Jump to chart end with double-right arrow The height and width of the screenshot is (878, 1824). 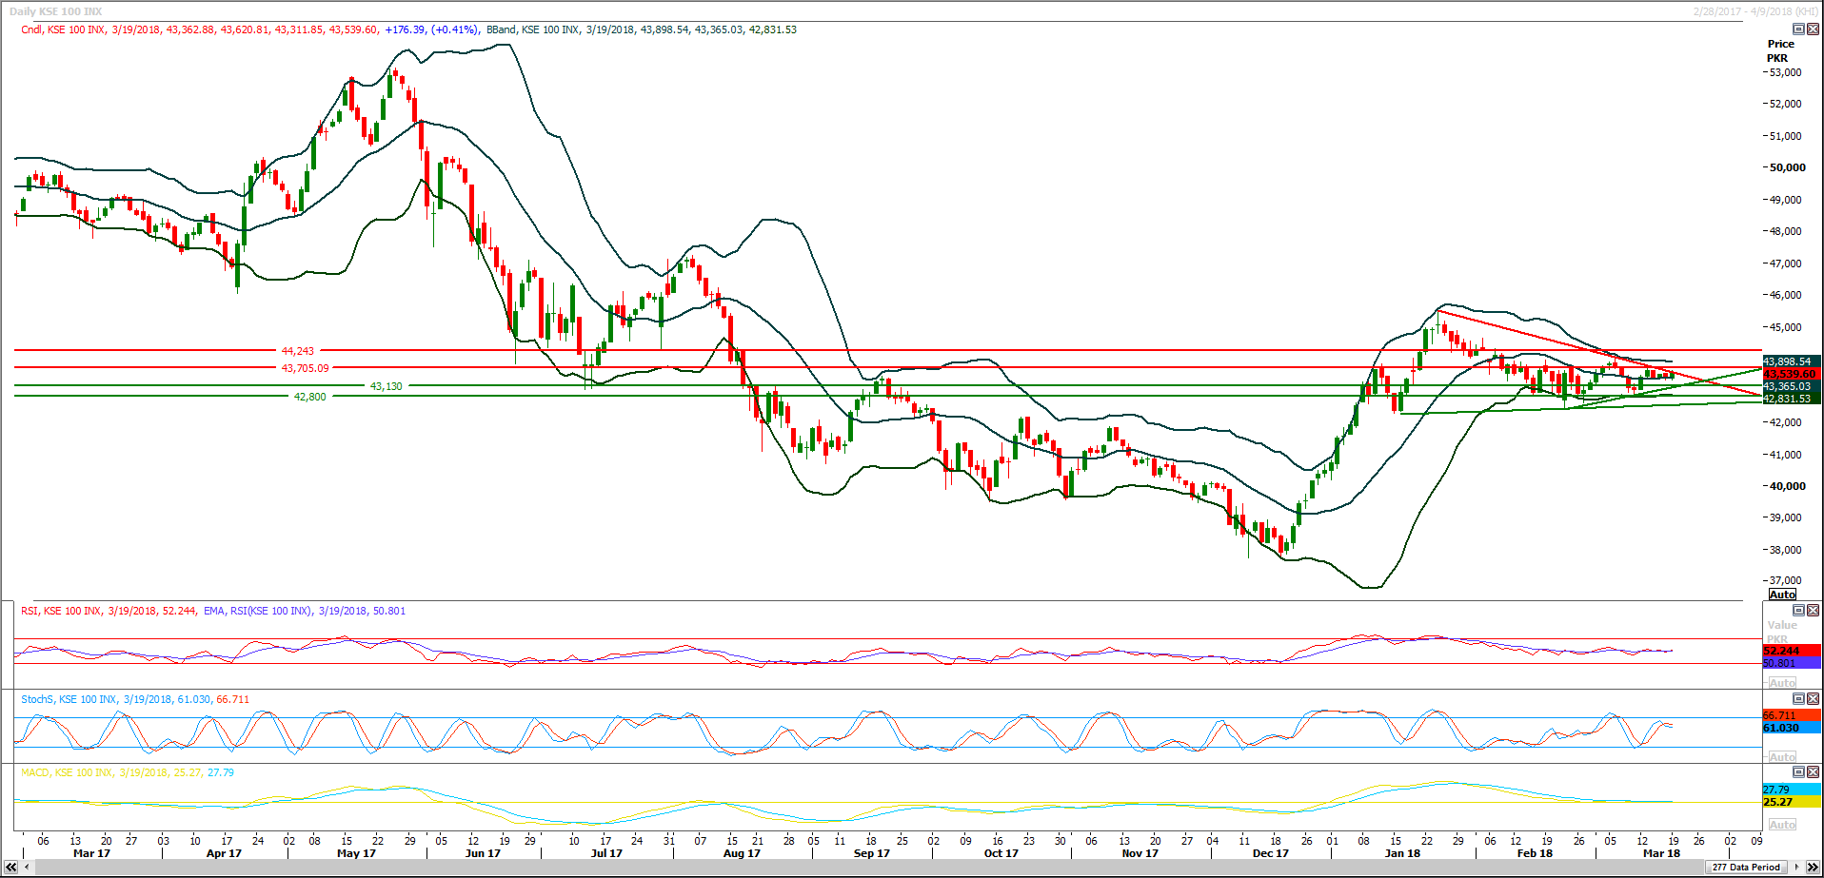[1813, 868]
